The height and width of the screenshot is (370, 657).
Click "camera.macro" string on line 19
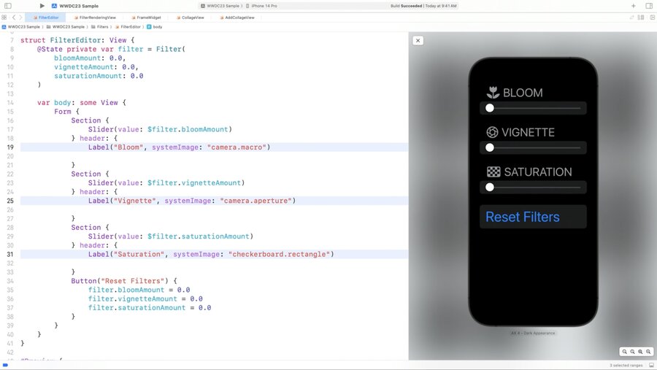click(x=237, y=147)
